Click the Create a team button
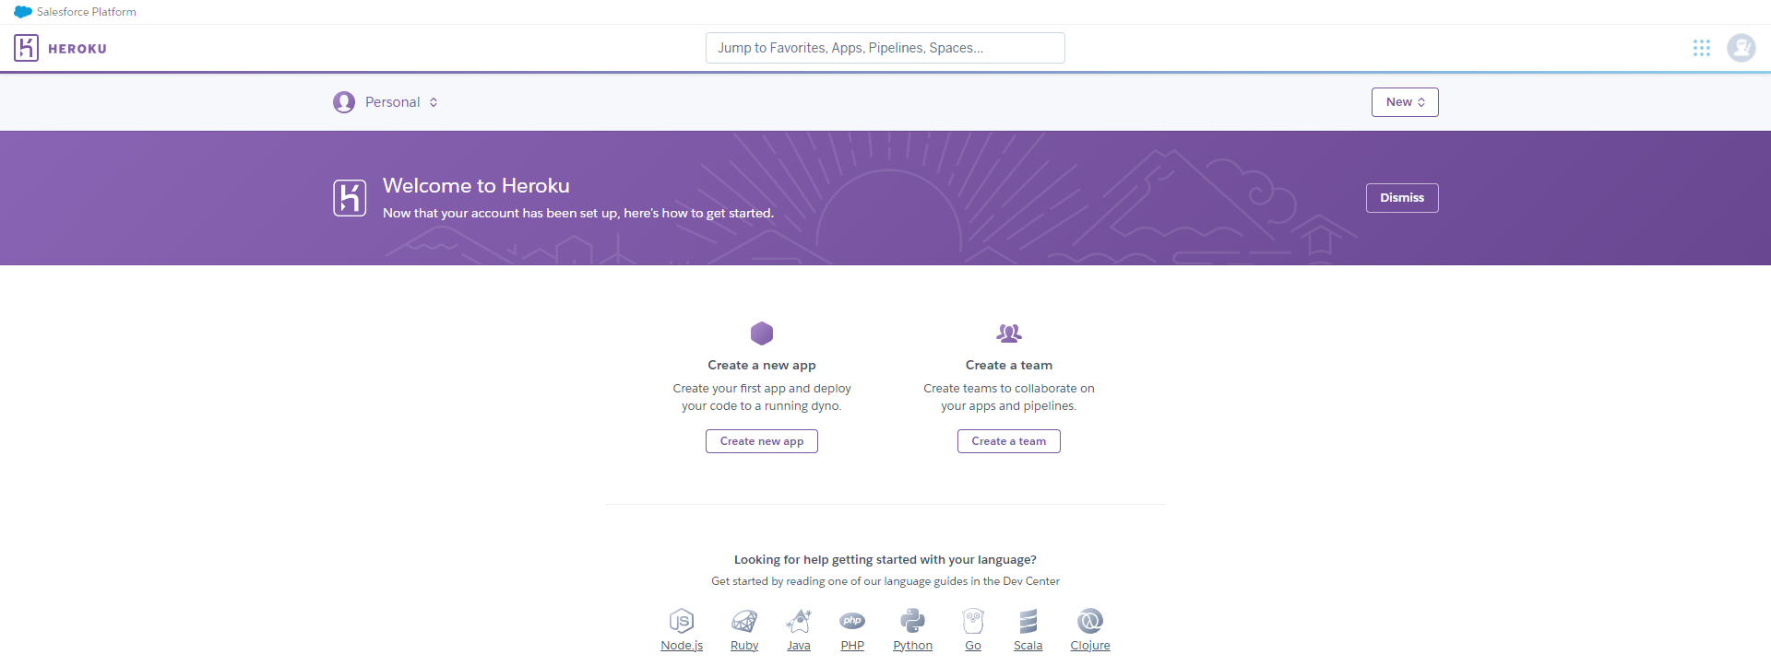 coord(1008,441)
